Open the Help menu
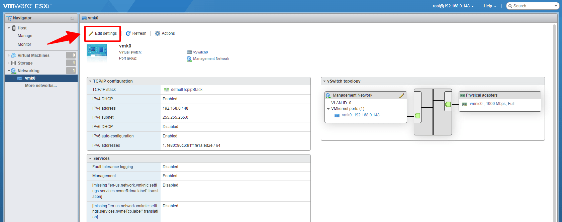This screenshot has width=562, height=222. (490, 6)
